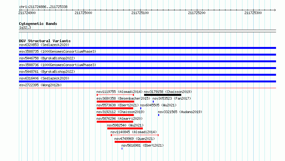The image size is (285, 161).
Task: Select the esv3680358 (Besenbacher2015) label
Action: click(x=123, y=98)
